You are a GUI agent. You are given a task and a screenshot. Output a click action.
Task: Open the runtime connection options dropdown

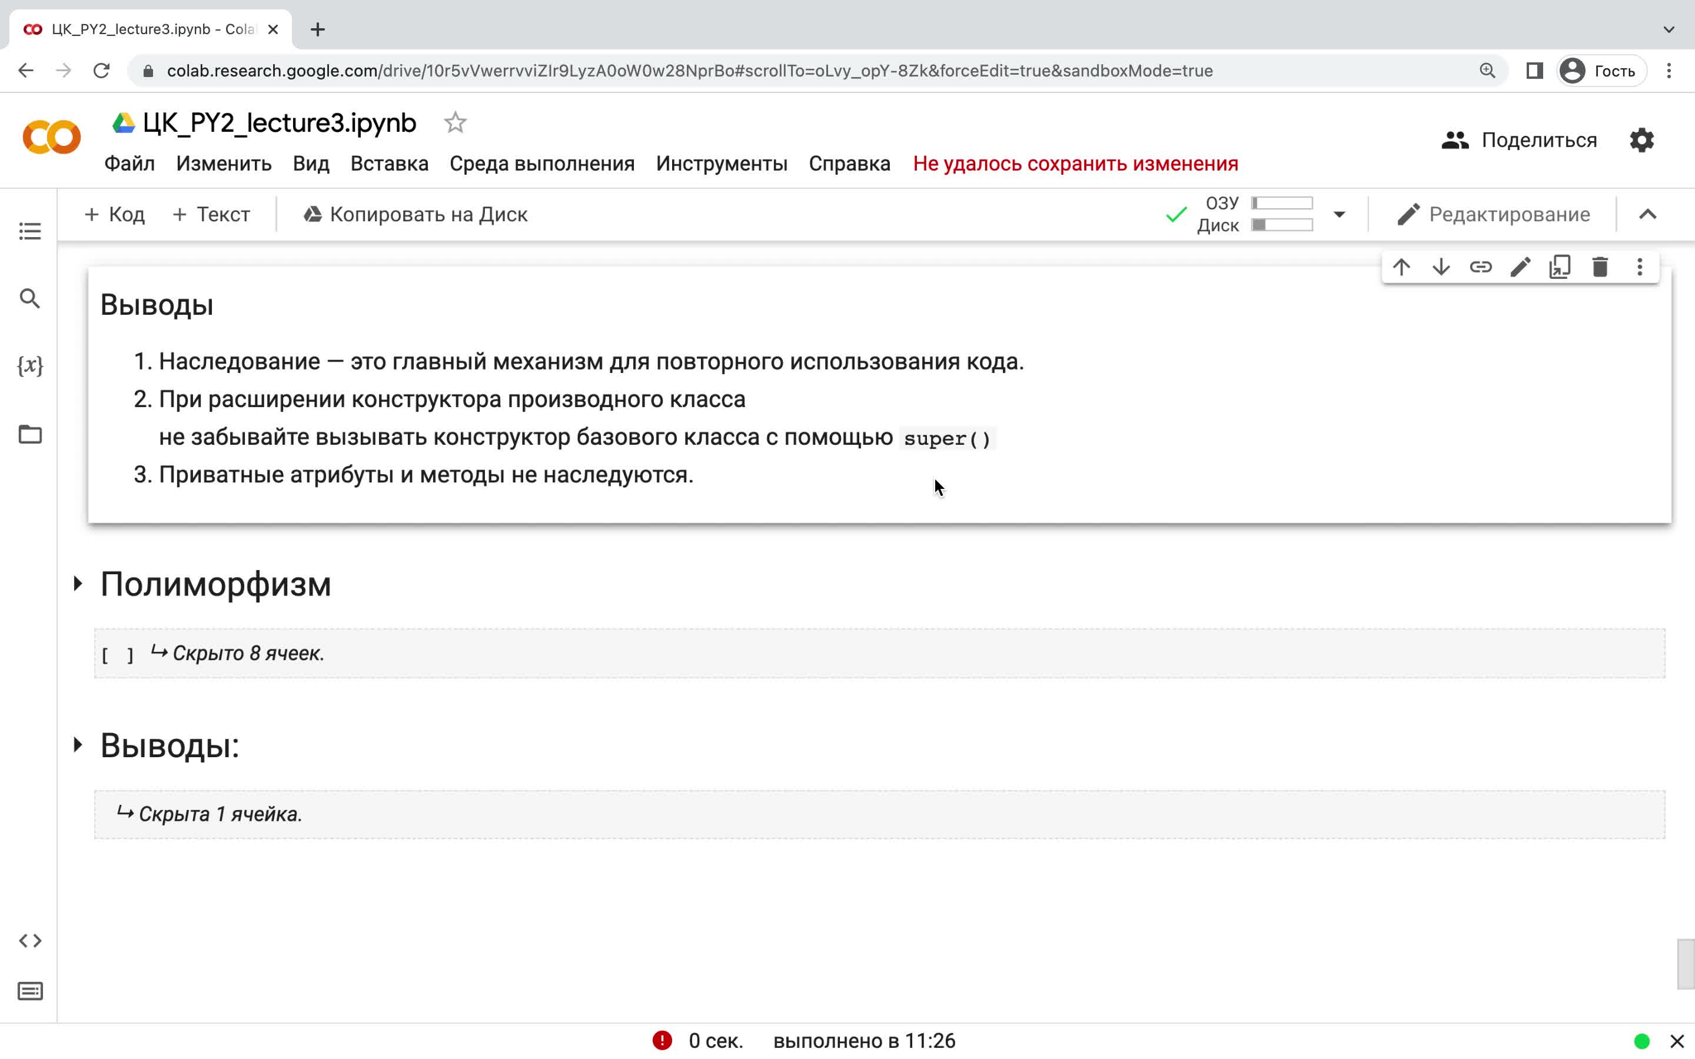1339,214
